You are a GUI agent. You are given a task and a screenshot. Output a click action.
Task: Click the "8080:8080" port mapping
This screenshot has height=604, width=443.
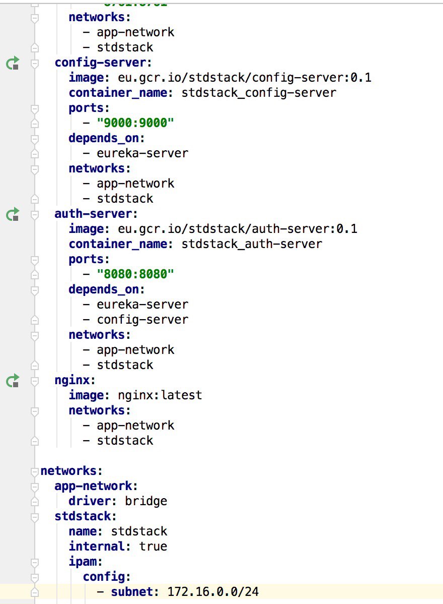[135, 274]
